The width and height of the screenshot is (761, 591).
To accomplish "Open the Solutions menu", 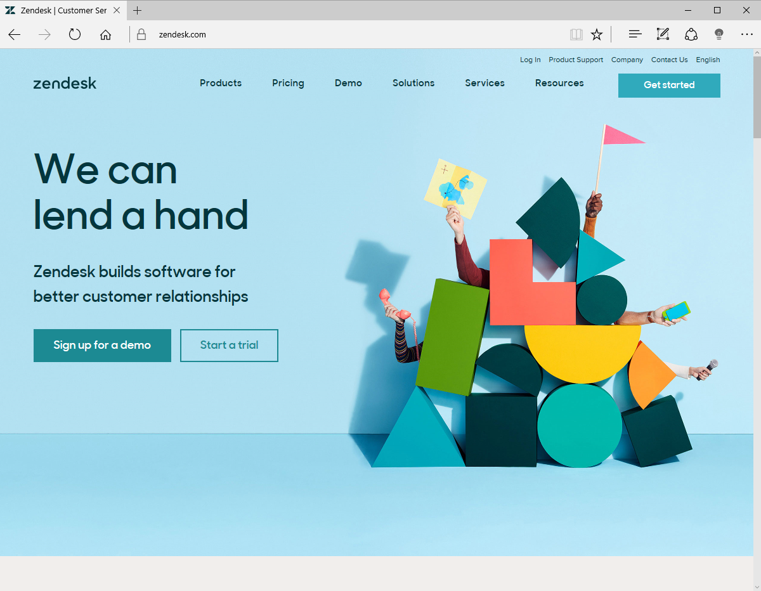I will [x=413, y=83].
